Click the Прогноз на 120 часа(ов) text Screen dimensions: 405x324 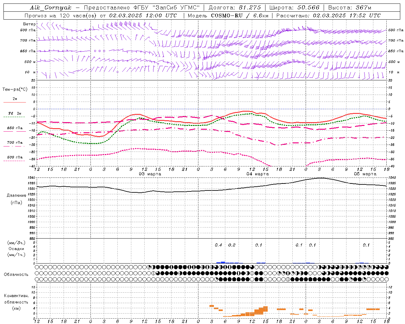coord(61,16)
